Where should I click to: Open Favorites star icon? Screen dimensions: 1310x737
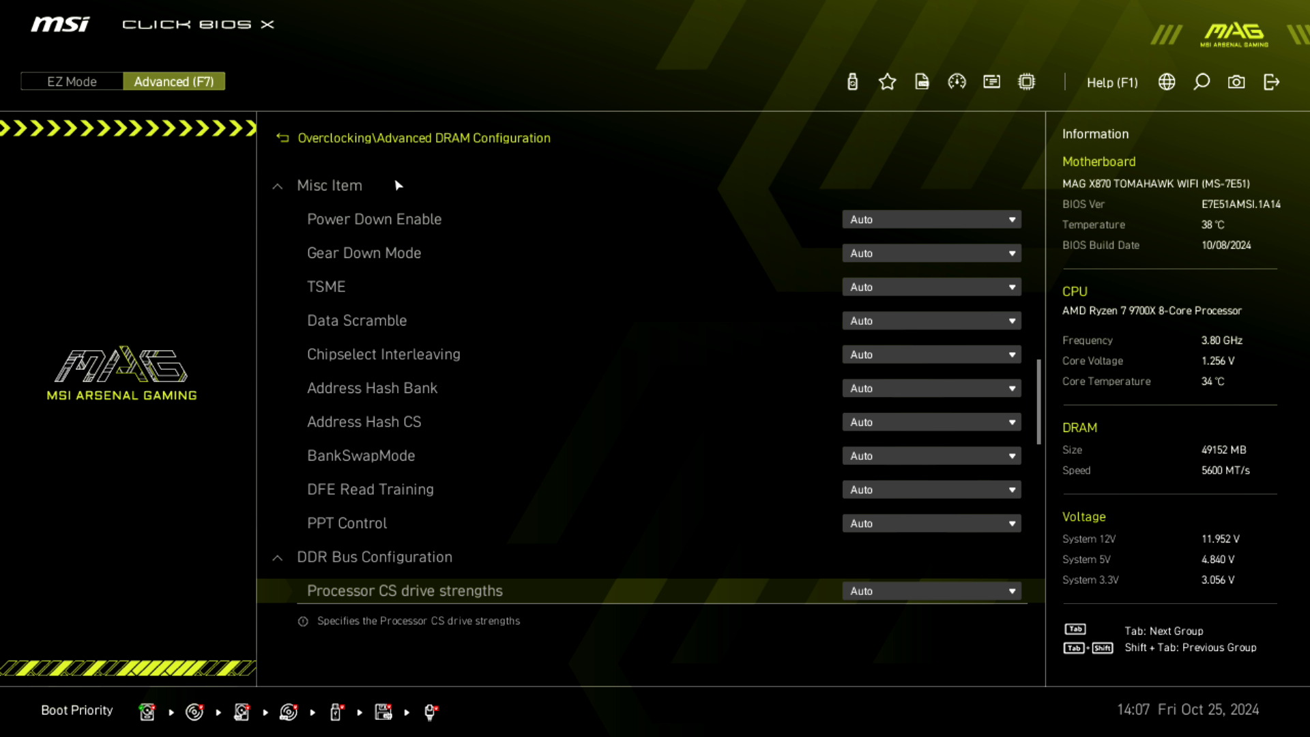[887, 82]
